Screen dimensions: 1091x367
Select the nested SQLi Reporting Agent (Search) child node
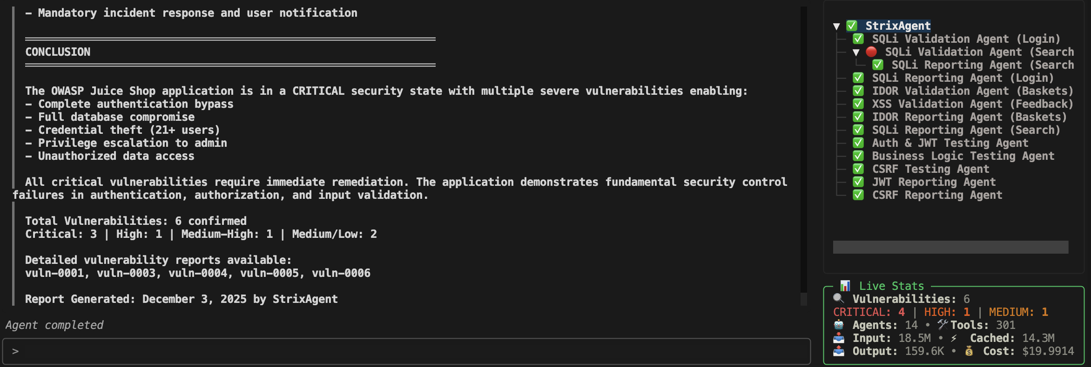(982, 65)
